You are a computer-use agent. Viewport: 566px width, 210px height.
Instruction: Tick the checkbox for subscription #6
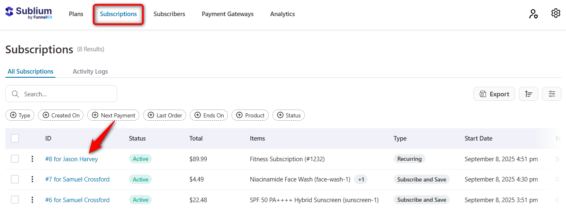click(15, 200)
